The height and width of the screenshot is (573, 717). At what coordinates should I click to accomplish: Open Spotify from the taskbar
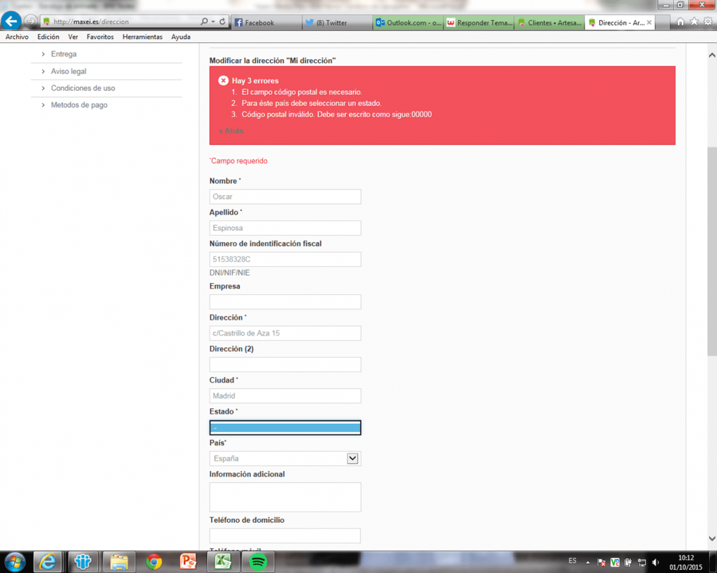pos(258,562)
